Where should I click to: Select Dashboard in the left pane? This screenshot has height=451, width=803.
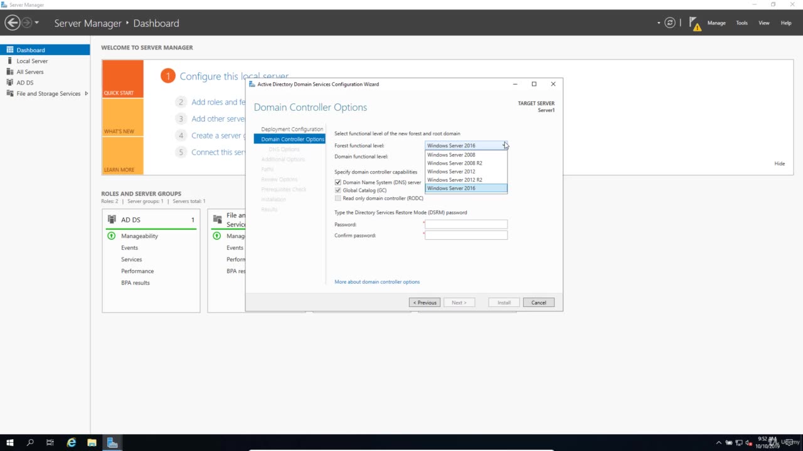[x=45, y=50]
